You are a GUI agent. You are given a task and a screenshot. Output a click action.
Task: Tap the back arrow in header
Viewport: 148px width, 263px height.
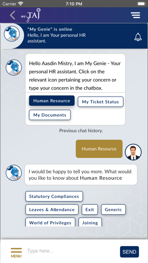(12, 15)
